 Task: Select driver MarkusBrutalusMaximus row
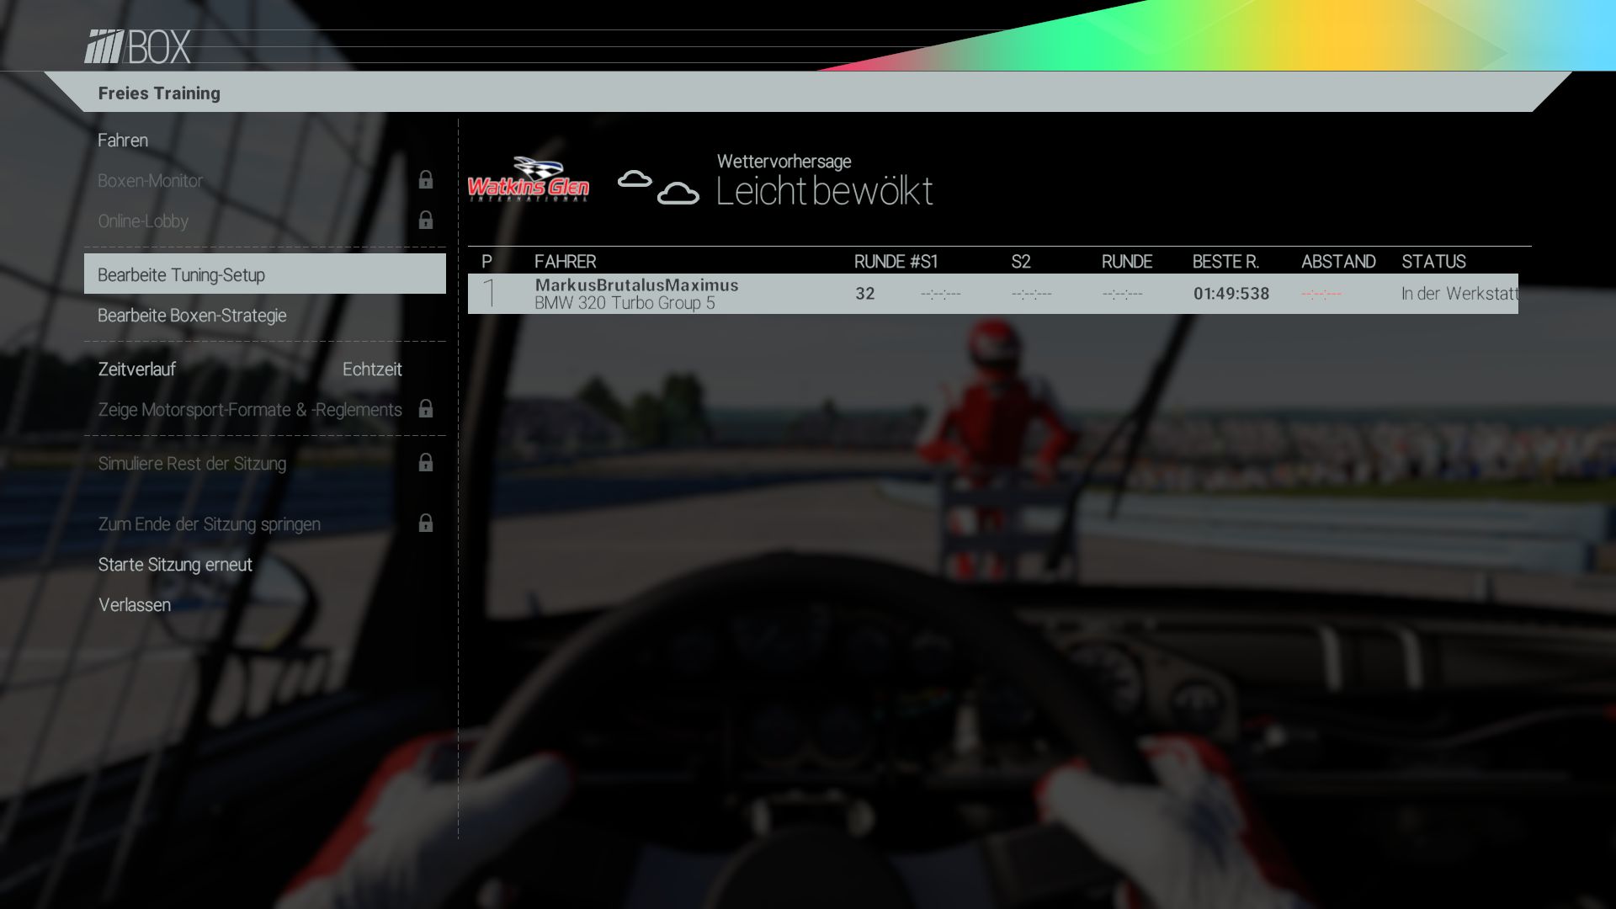(x=993, y=294)
